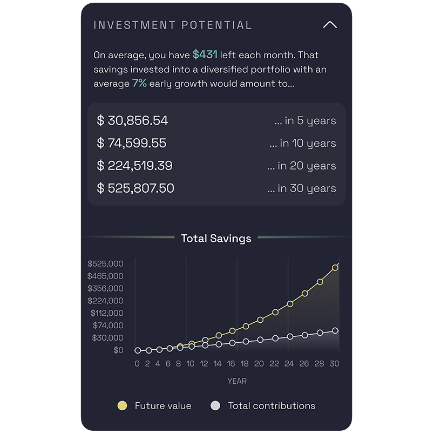Click the 16 tick on year axis
The width and height of the screenshot is (434, 434).
point(231,363)
